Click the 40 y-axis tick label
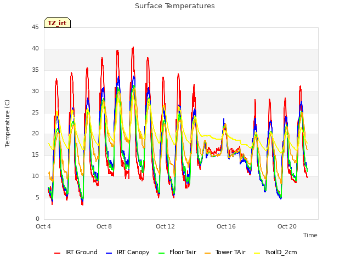This screenshot has height=263, width=351. (35, 49)
